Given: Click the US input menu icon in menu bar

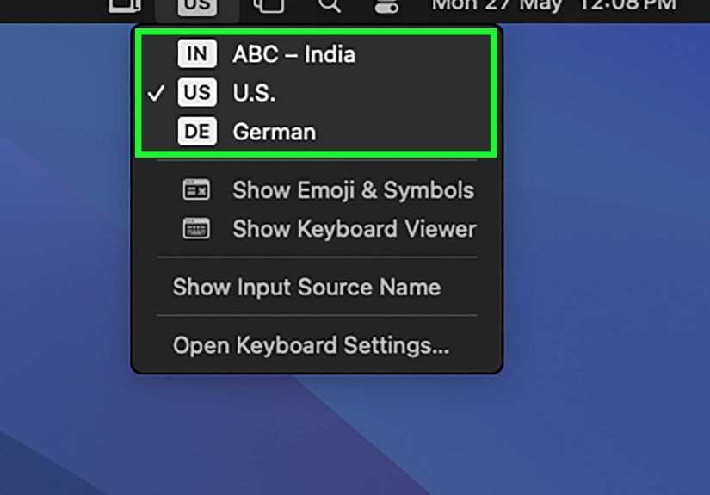Looking at the screenshot, I should click(197, 6).
